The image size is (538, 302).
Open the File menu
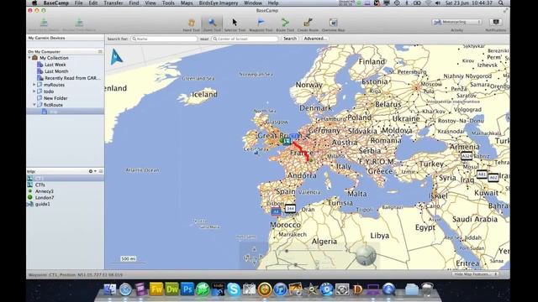coord(78,3)
